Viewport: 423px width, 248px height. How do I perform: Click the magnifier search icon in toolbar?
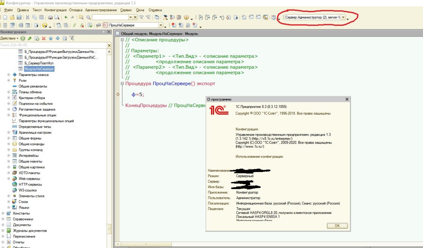[89, 17]
